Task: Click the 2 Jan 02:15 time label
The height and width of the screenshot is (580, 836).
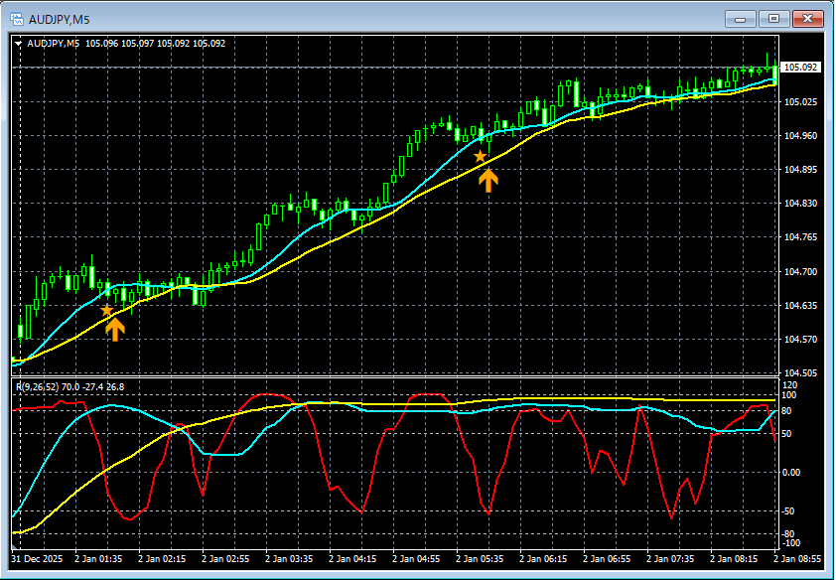Action: pyautogui.click(x=163, y=559)
